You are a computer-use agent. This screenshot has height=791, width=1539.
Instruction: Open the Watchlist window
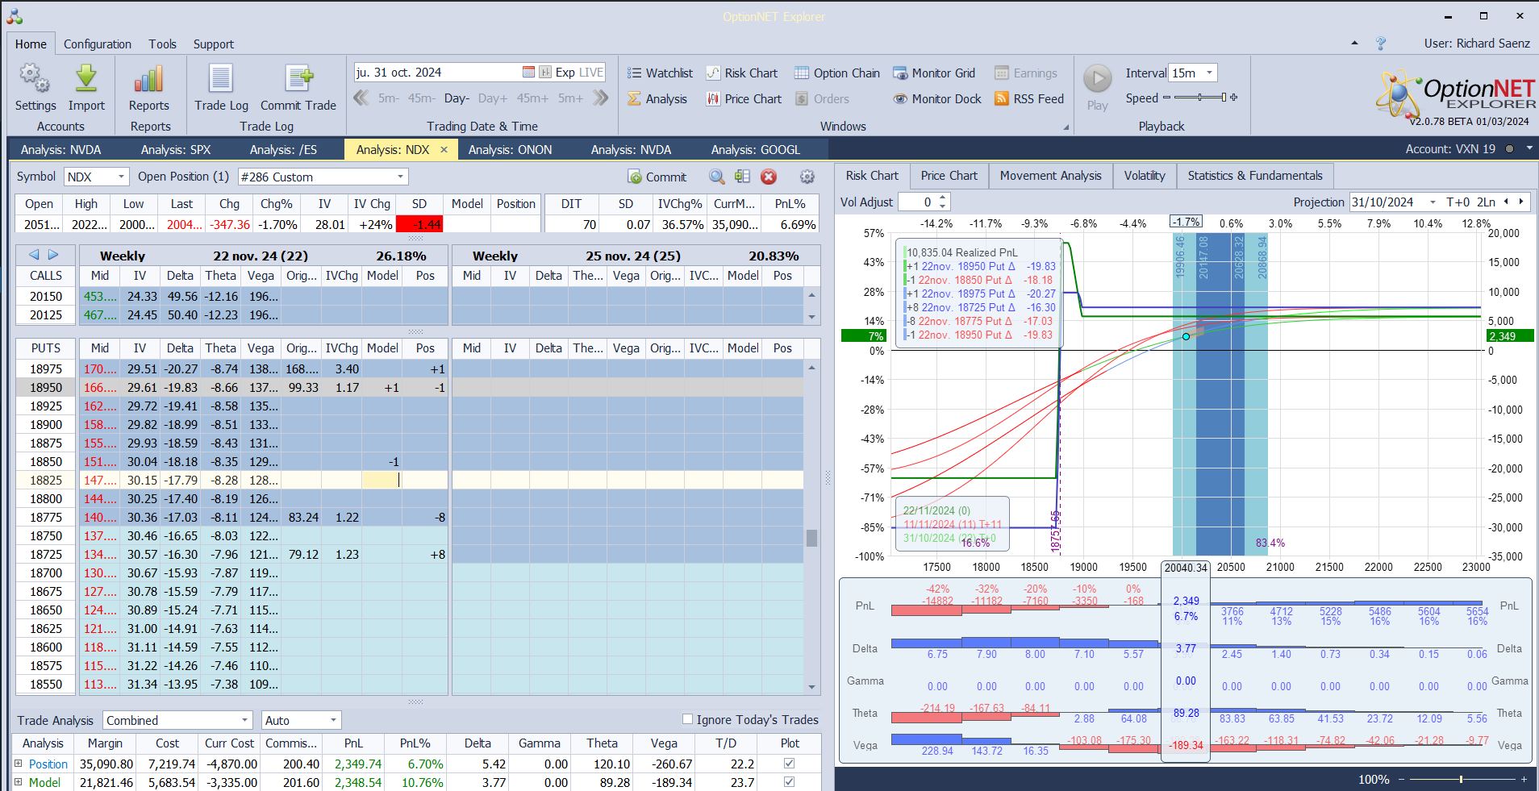point(660,73)
